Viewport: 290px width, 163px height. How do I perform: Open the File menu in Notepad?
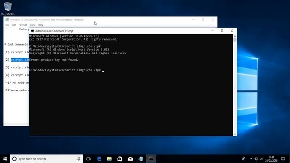click(x=7, y=25)
